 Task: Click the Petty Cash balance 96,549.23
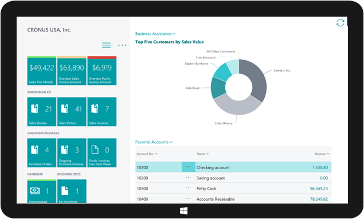click(x=319, y=189)
